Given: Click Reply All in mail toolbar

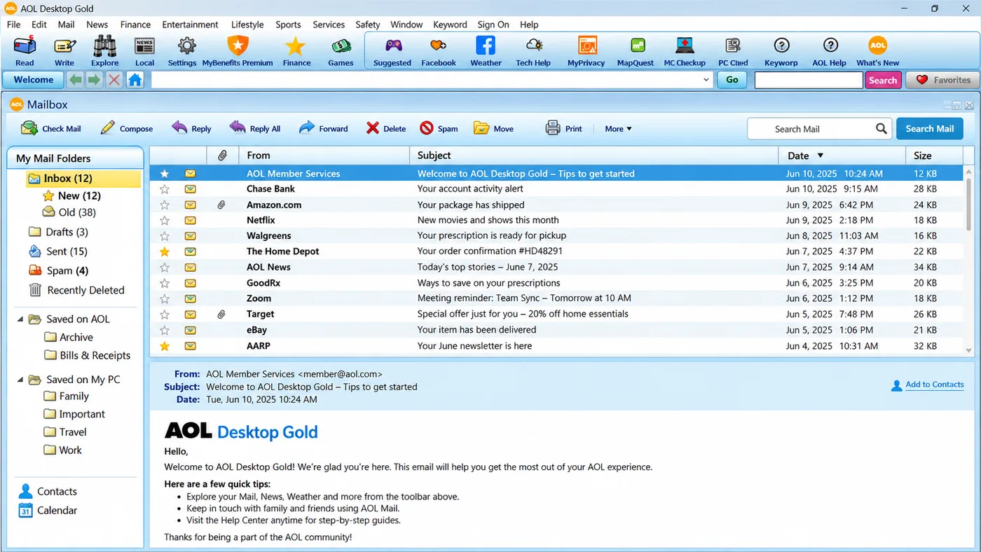Looking at the screenshot, I should pos(255,128).
